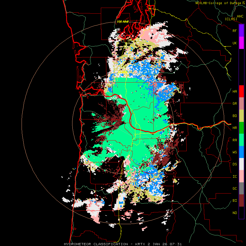Click the 'RF' legend label

[235, 31]
